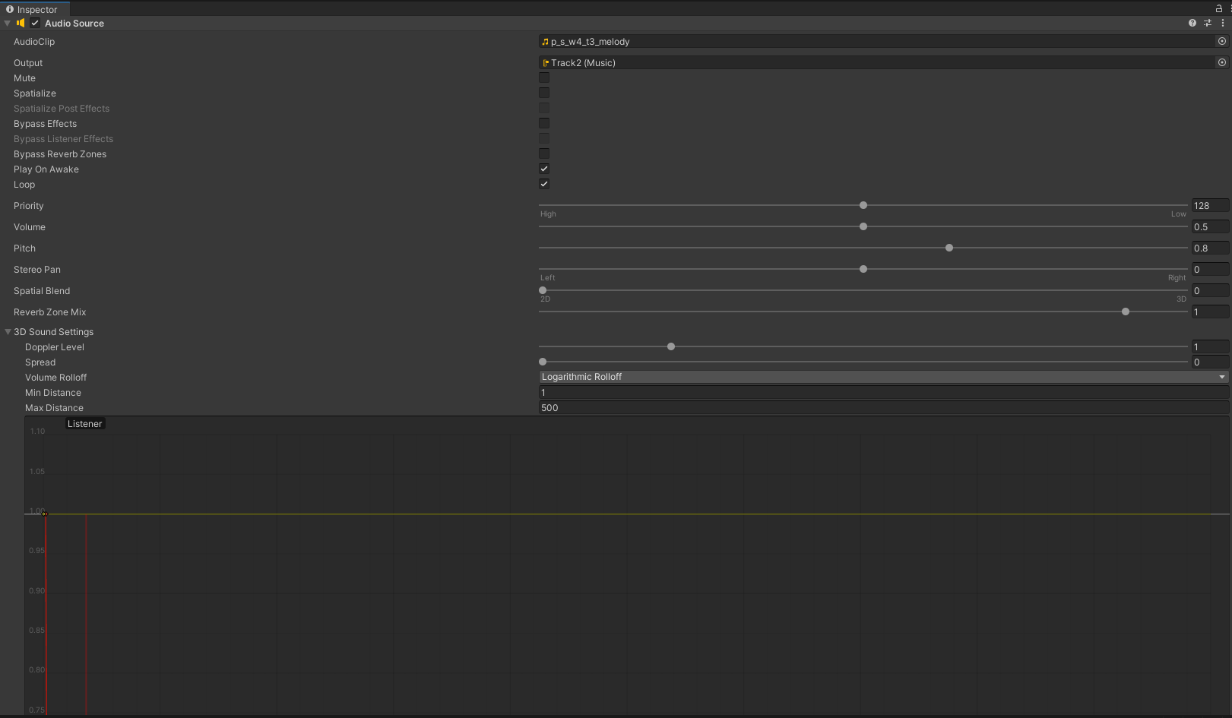Open the Audio Source preset selector icon
The height and width of the screenshot is (718, 1232).
click(x=1208, y=23)
